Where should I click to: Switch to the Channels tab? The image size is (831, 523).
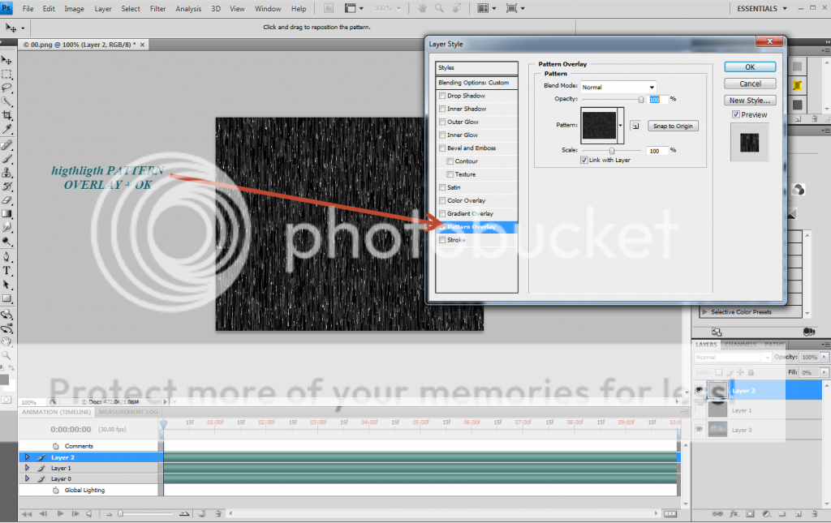740,345
